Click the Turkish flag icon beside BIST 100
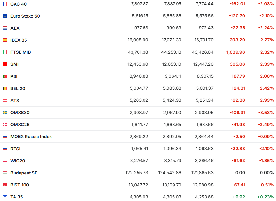276x201 pixels. coord(5,185)
